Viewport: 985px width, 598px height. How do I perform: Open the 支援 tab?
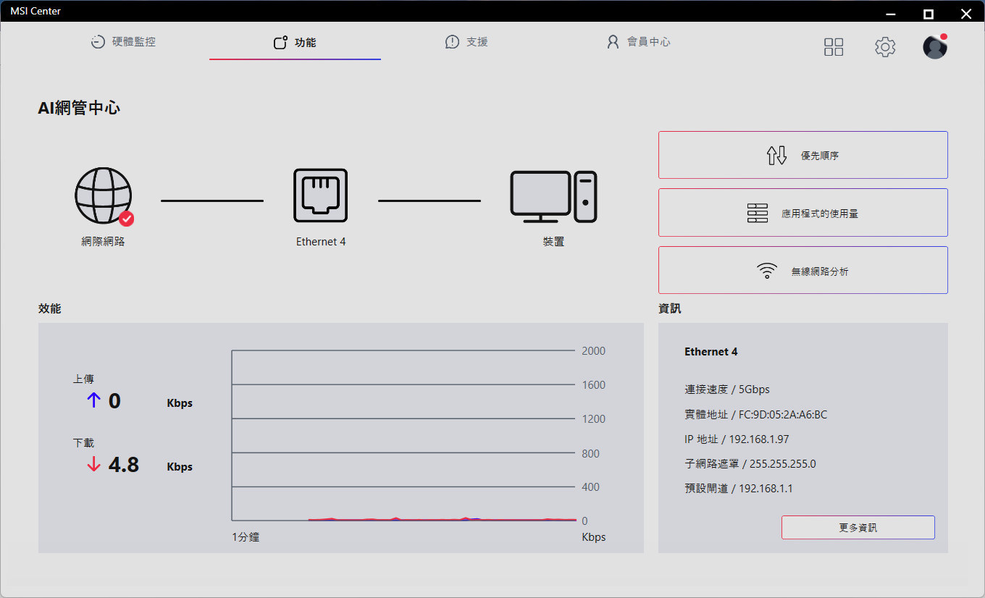(x=466, y=42)
